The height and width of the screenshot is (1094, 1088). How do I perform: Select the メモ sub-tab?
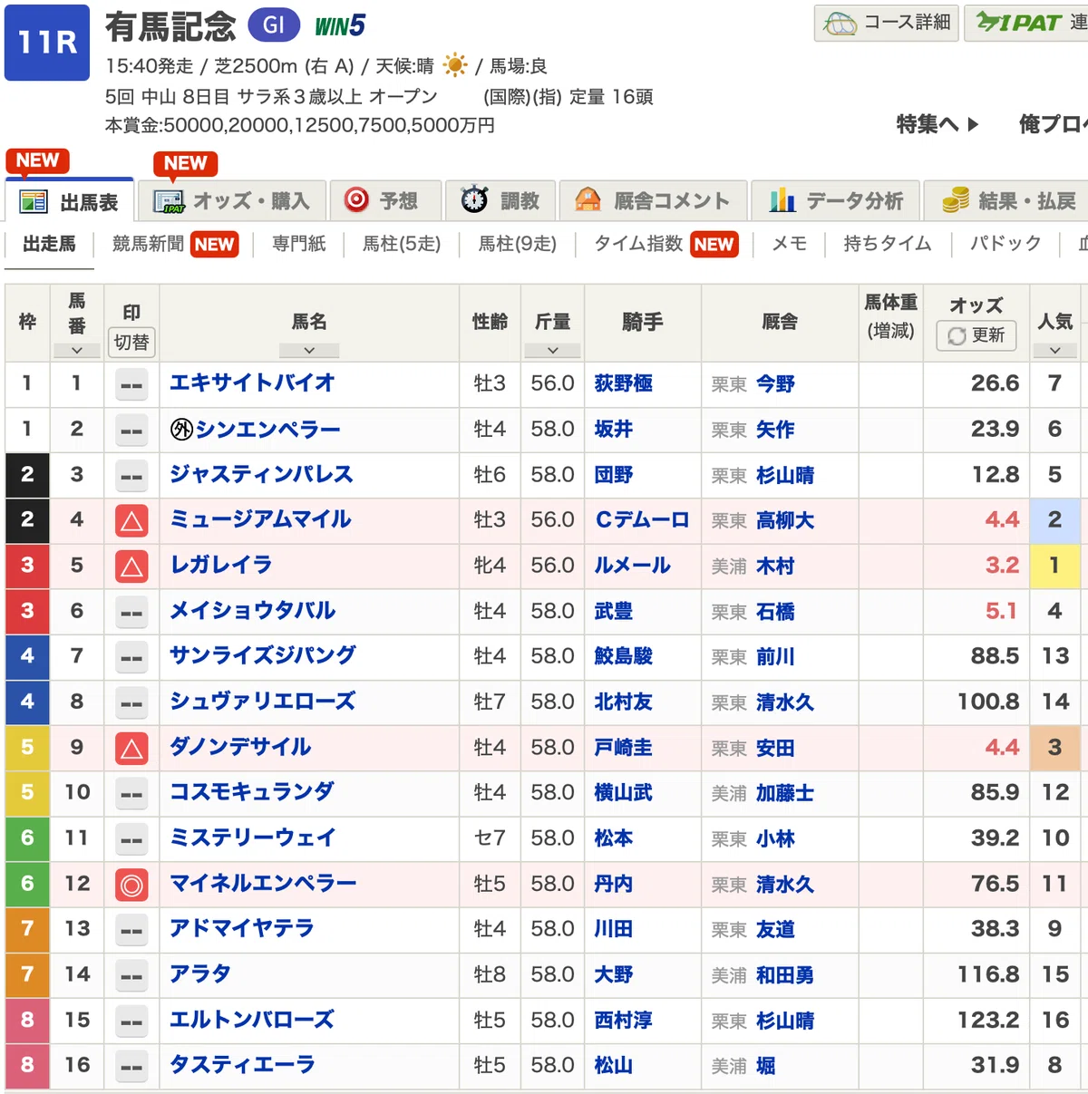pos(789,244)
